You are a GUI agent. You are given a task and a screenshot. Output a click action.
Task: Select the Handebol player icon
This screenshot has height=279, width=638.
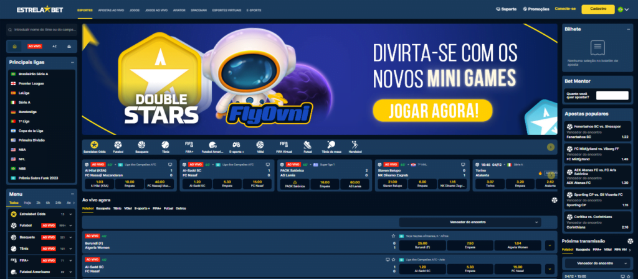(355, 145)
